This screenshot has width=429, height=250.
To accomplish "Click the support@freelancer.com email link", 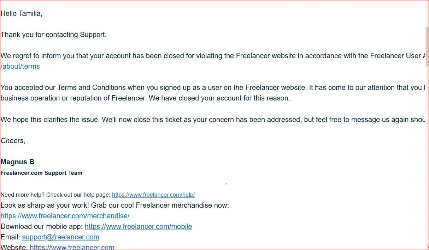I will tap(60, 237).
